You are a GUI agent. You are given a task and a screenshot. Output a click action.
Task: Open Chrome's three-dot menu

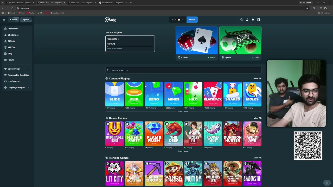[x=330, y=8]
